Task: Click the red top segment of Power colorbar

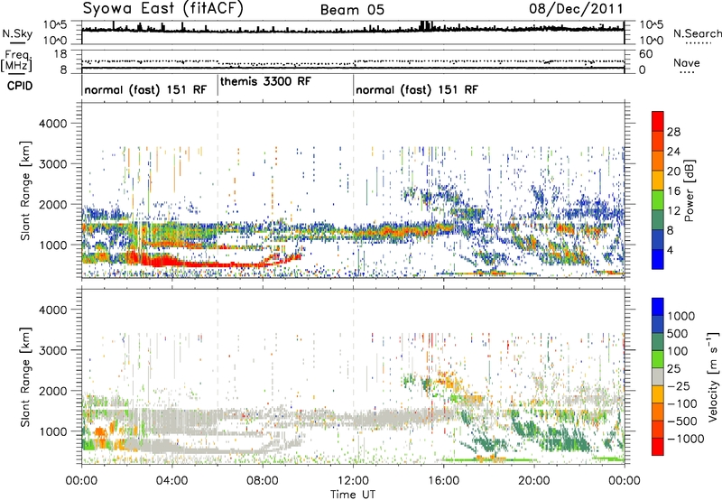Action: tap(658, 121)
